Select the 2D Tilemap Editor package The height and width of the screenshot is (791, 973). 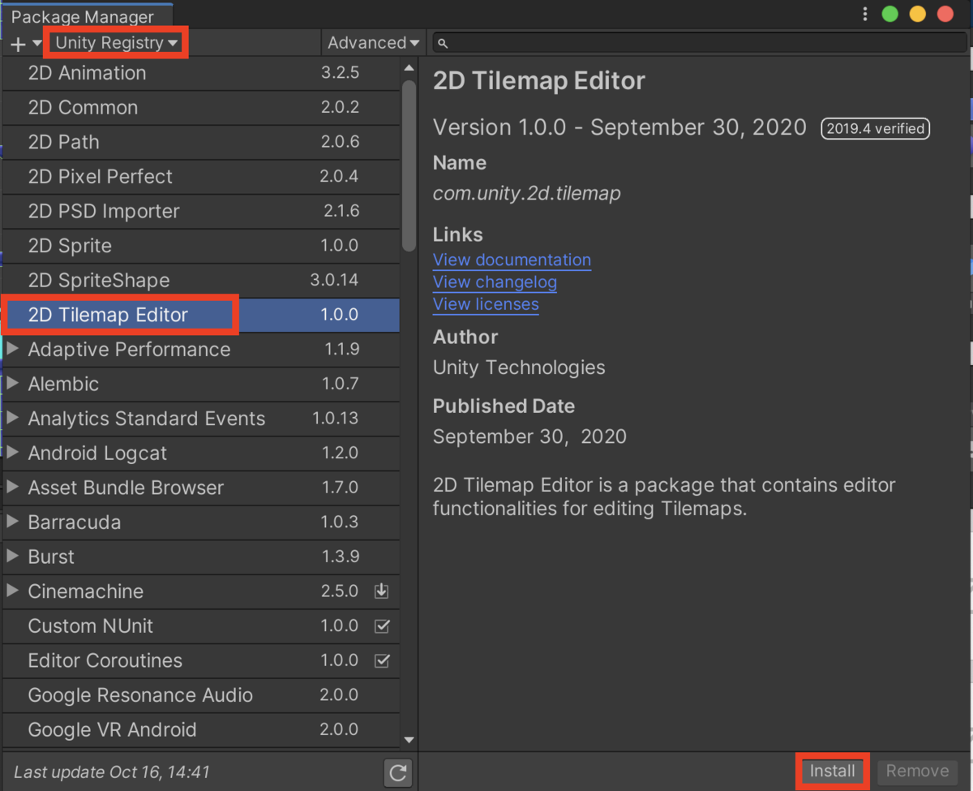[201, 315]
